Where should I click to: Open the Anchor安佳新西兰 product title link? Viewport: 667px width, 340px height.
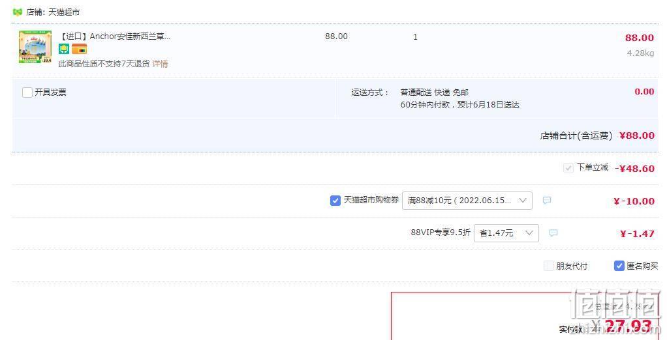(115, 36)
